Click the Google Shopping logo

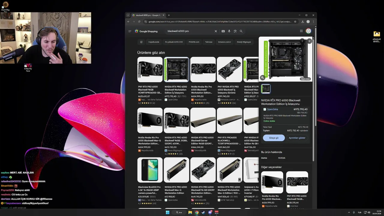point(146,31)
